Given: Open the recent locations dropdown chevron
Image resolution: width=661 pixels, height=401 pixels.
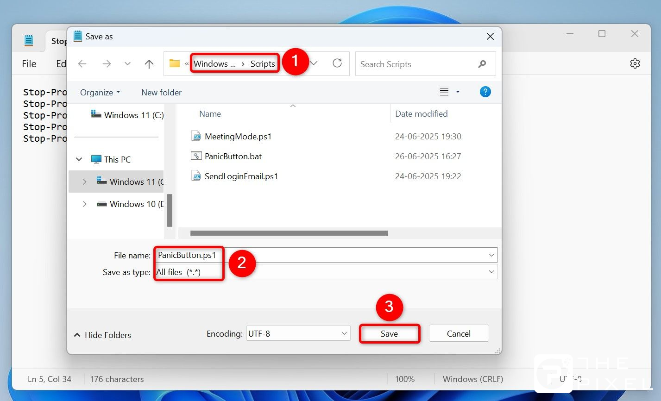Looking at the screenshot, I should pos(127,64).
